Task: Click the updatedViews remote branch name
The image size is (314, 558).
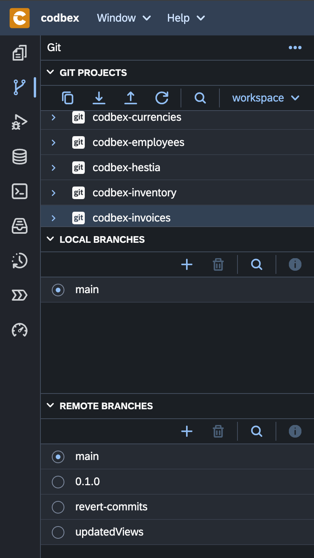Action: 110,532
